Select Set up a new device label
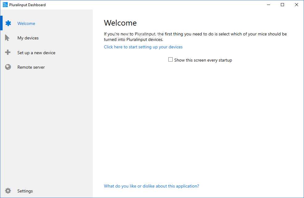Image resolution: width=304 pixels, height=198 pixels. pos(36,53)
